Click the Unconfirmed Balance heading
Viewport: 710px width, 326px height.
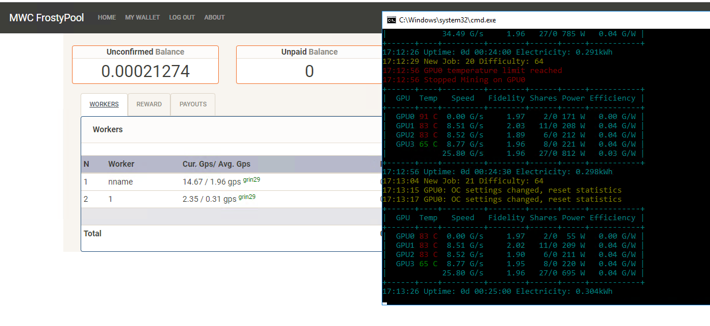(x=145, y=52)
